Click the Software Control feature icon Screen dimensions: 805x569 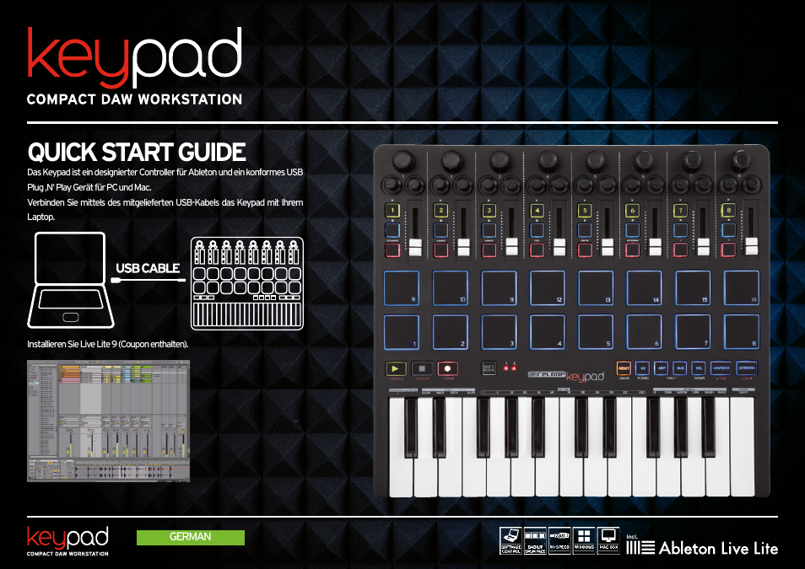point(511,541)
